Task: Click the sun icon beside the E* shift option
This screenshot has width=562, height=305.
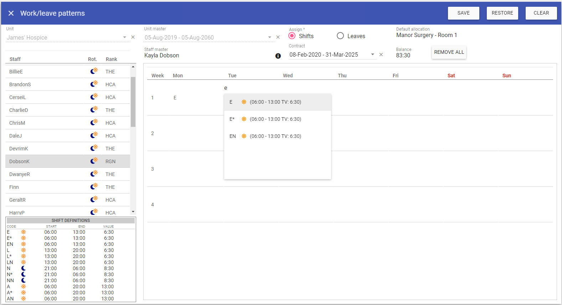Action: 244,119
